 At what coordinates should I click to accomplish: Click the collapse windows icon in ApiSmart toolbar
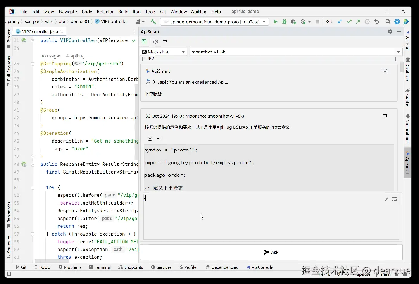click(165, 41)
